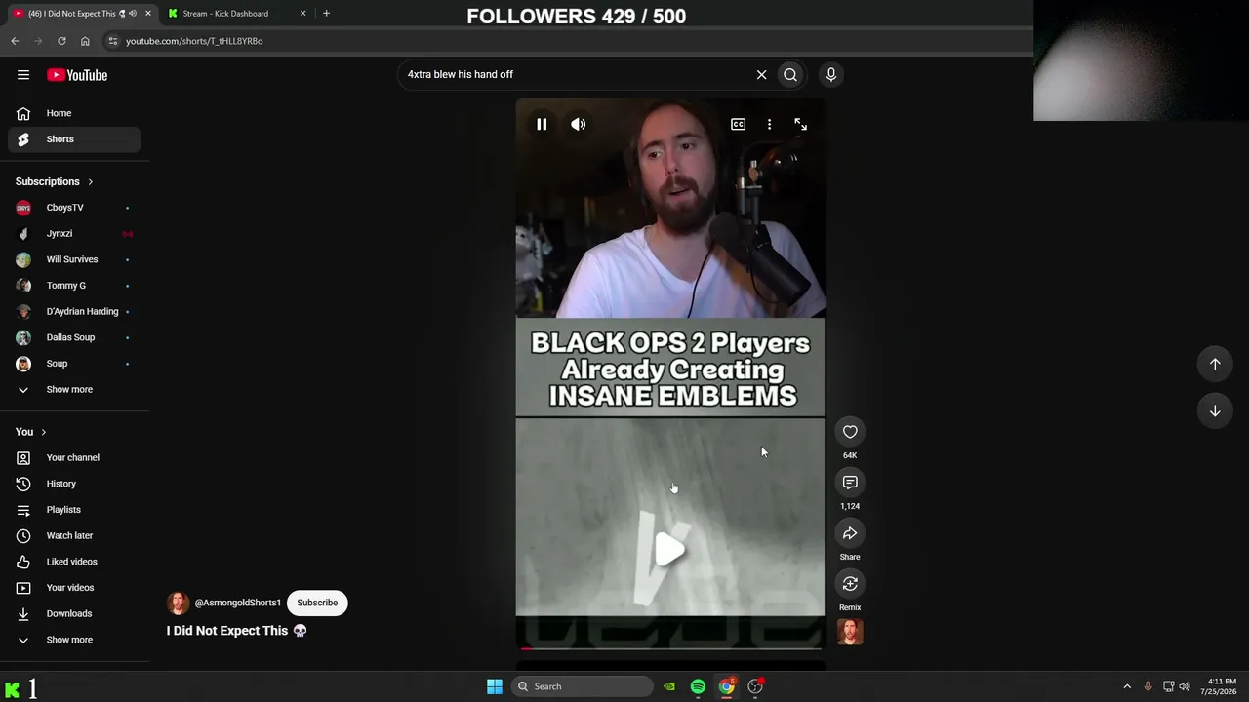Open History page

[74, 484]
